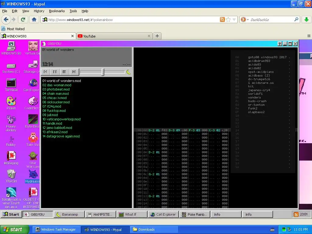Open the WINDOWS 93 desktop icon

[x=11, y=48]
